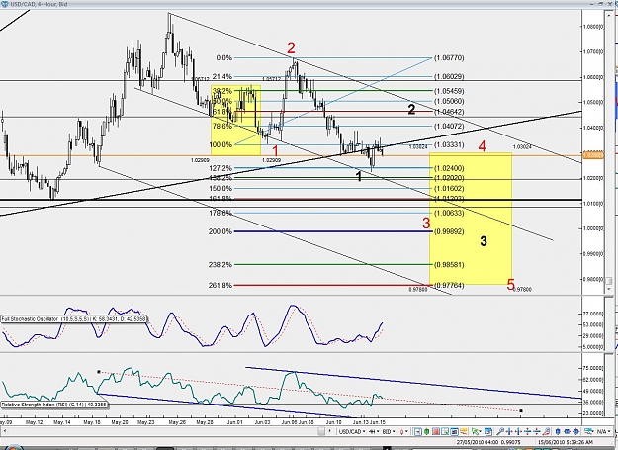The image size is (618, 450).
Task: Click the blue network connection icon
Action: click(x=589, y=432)
